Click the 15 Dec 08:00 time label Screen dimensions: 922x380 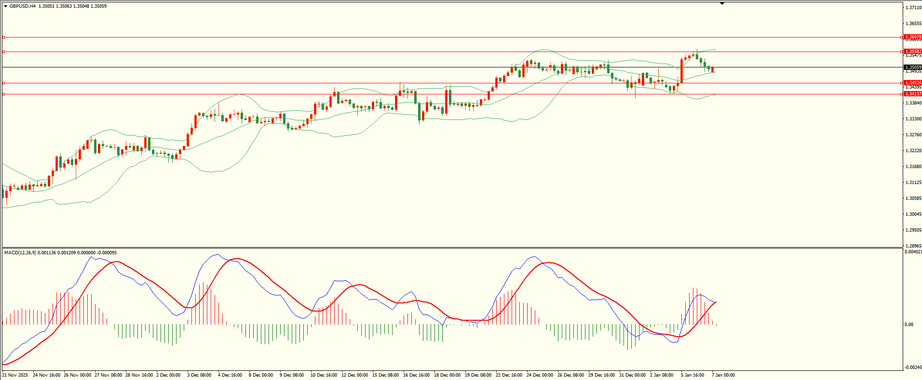[385, 375]
